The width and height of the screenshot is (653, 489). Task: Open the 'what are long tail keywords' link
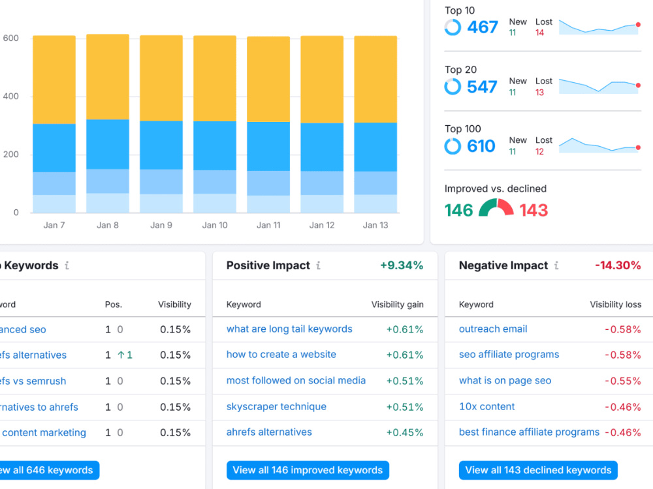click(x=289, y=329)
